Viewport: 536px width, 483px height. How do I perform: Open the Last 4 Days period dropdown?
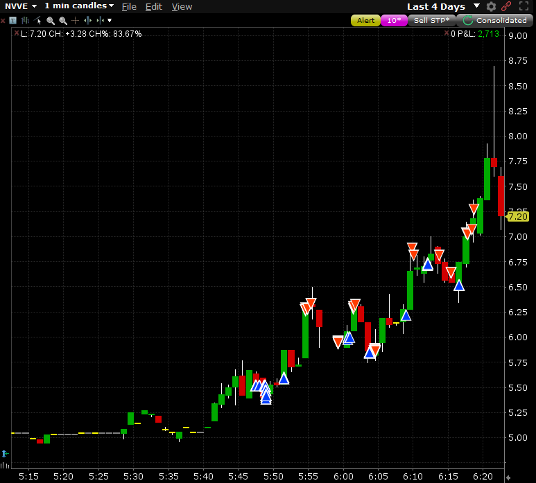[443, 6]
